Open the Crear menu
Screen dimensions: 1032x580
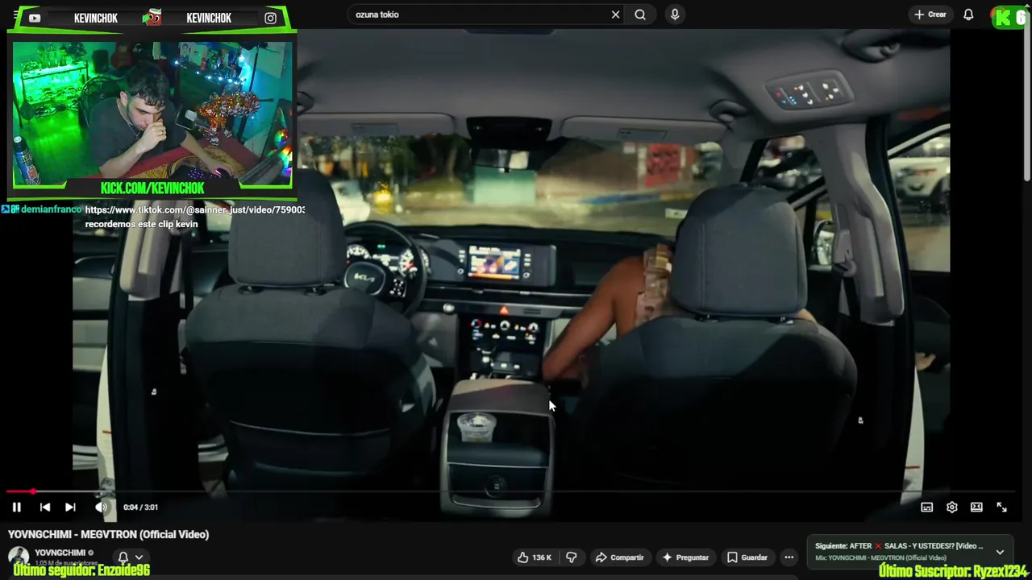coord(930,14)
